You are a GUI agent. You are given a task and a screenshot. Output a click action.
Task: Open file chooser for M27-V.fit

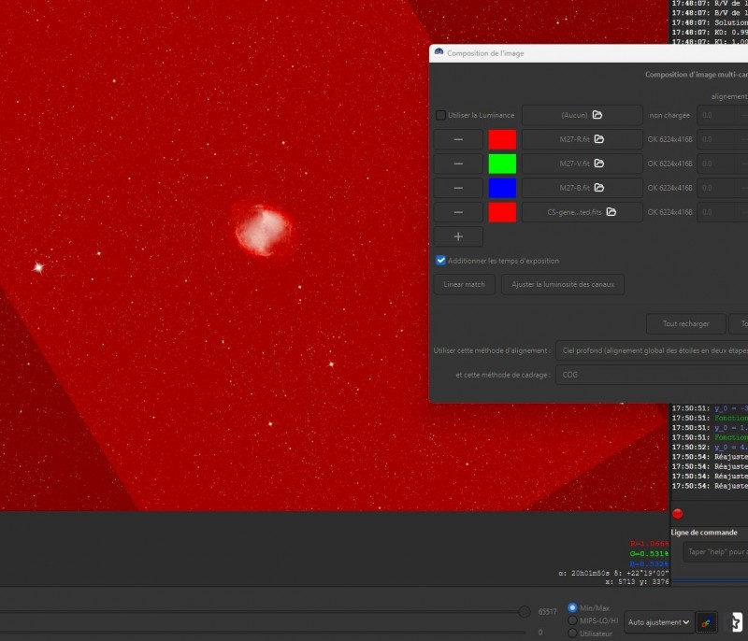(x=582, y=164)
